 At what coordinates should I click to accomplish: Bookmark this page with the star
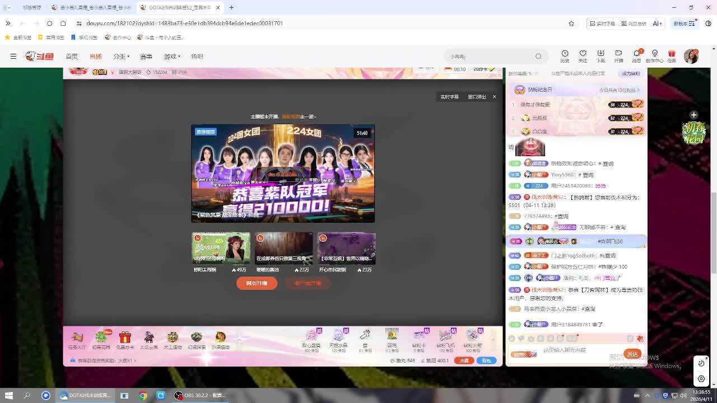(x=571, y=24)
